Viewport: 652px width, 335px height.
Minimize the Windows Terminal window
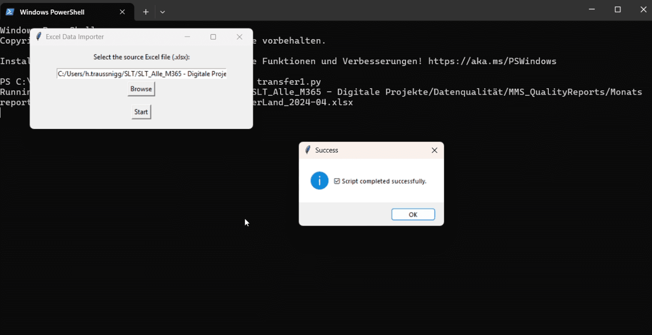tap(592, 10)
